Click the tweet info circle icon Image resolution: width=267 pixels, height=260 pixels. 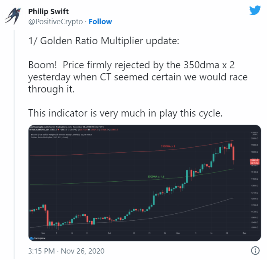[255, 251]
